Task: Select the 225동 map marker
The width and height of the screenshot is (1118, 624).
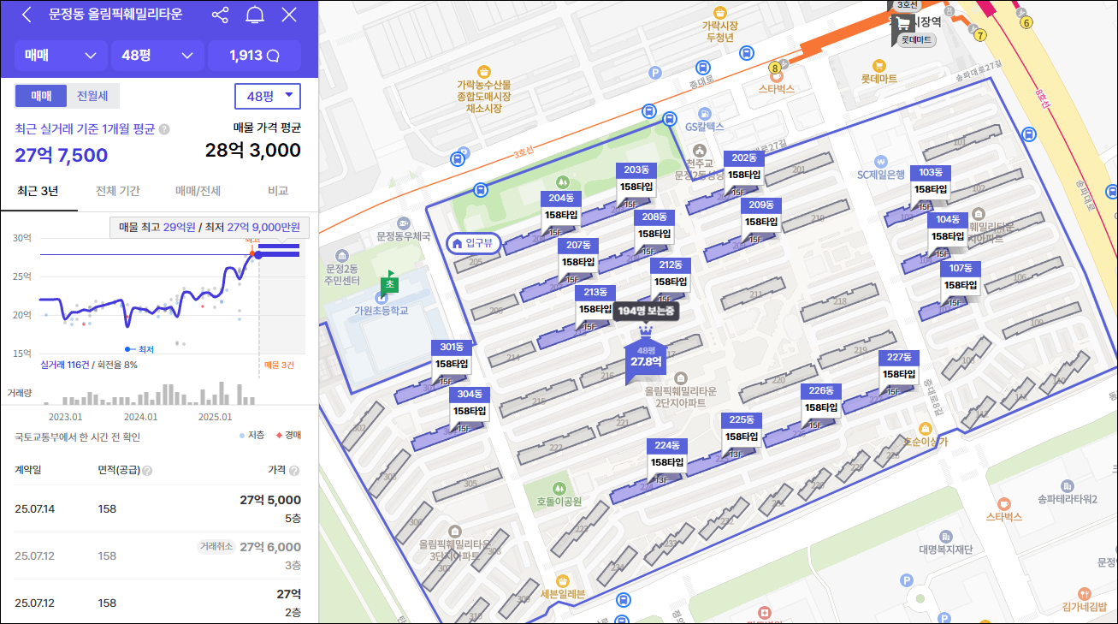Action: click(x=742, y=430)
